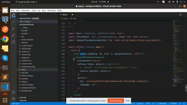Expand the ios folder

pyautogui.click(x=22, y=36)
